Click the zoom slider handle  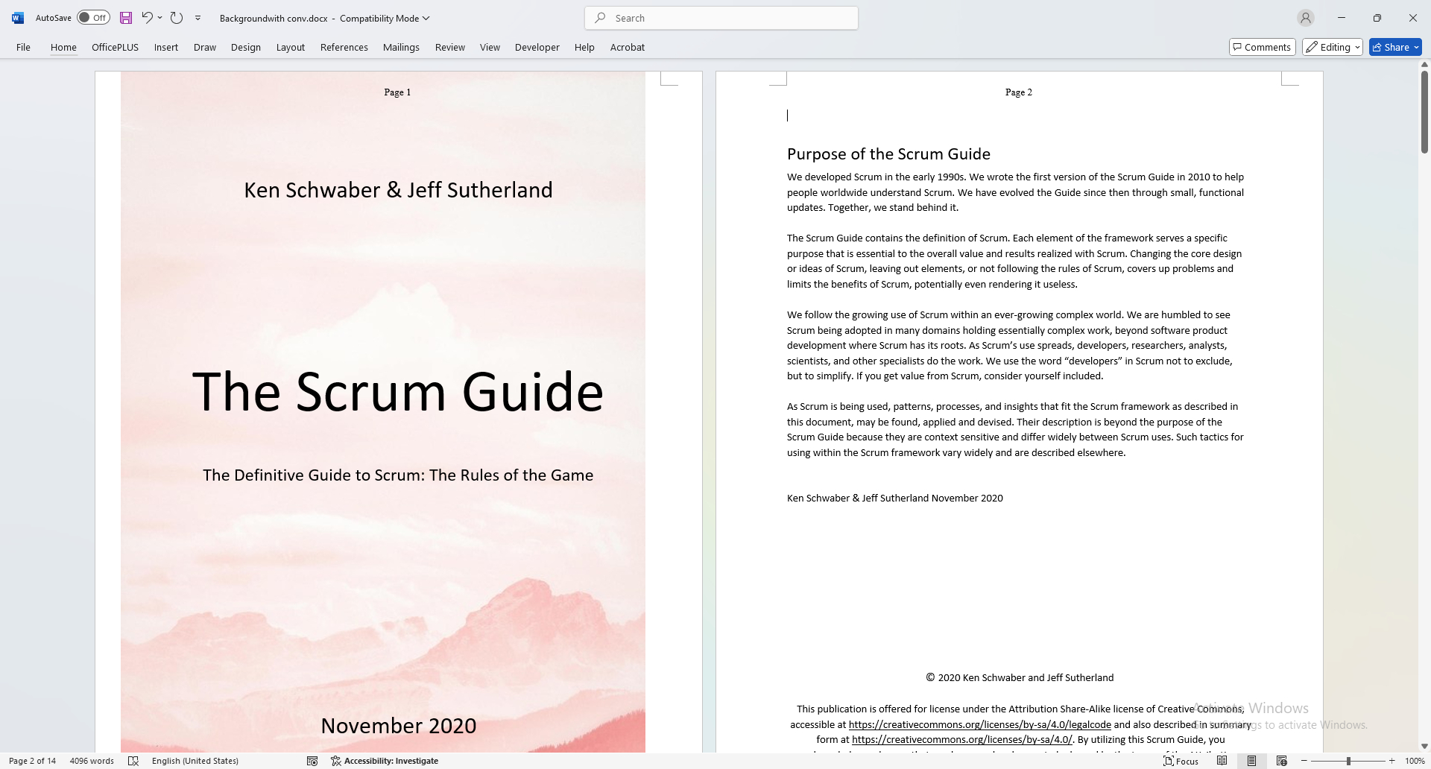(x=1348, y=761)
